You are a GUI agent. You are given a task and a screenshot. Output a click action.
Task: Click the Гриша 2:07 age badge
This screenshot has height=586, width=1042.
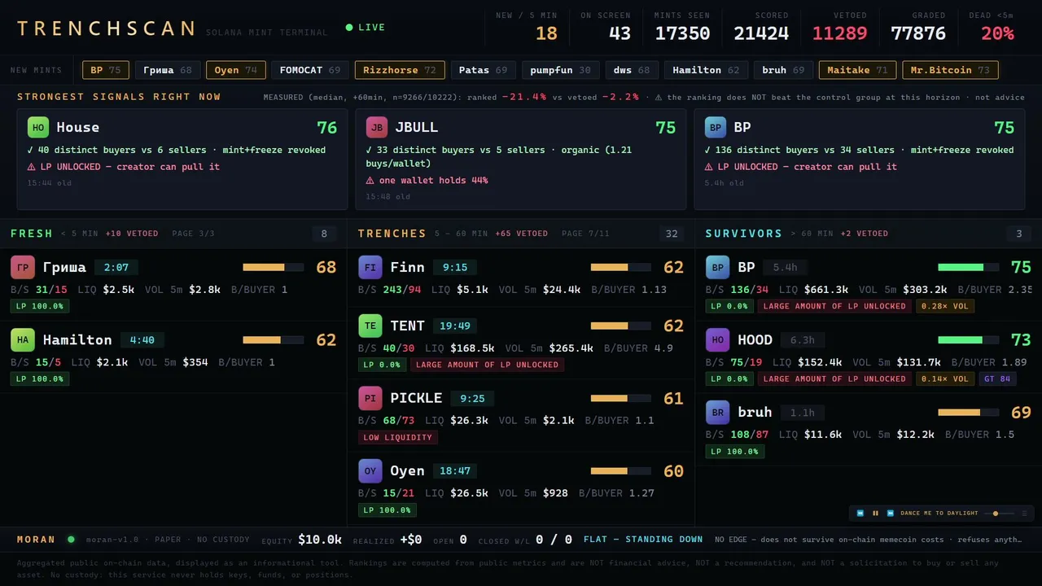click(x=116, y=267)
